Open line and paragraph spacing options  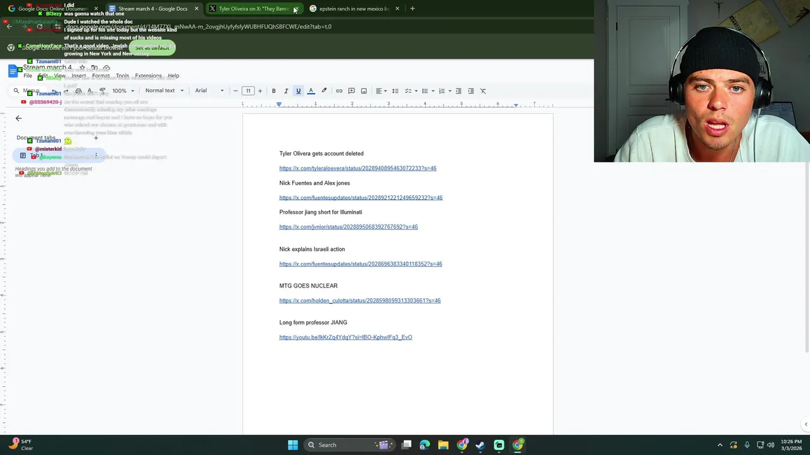(395, 91)
